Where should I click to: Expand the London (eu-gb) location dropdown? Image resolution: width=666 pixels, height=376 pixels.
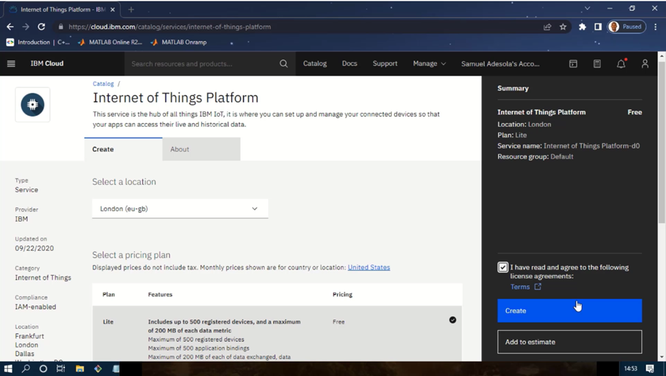point(180,209)
